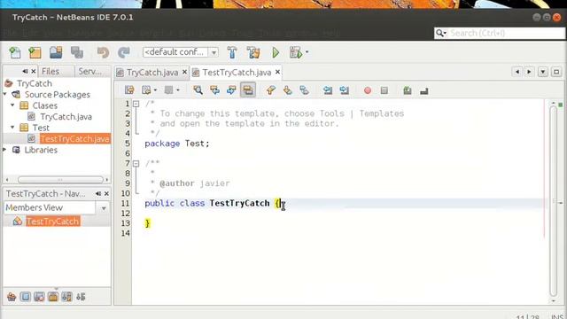Minimize the Navigator panel
567x319 pixels.
click(98, 194)
